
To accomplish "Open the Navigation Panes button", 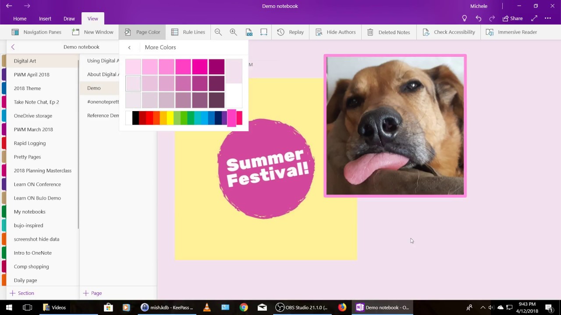I will [x=36, y=32].
